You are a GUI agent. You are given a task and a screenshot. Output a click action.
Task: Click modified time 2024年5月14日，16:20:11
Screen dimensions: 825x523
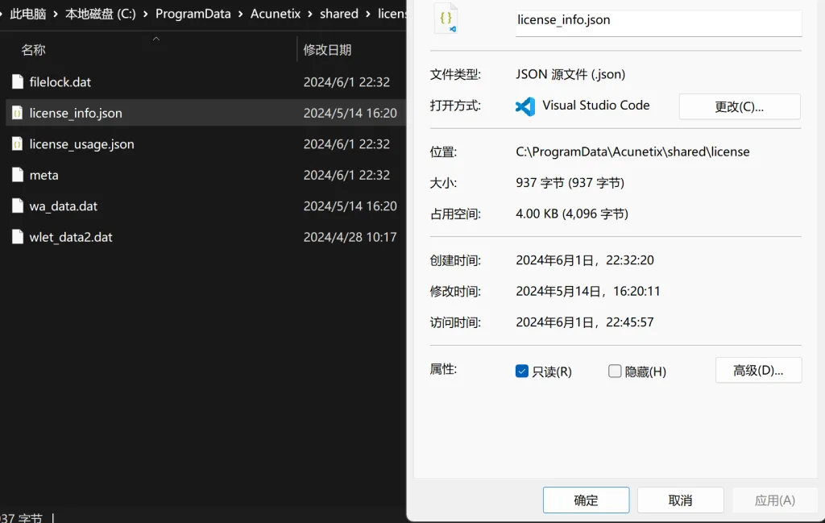tap(587, 291)
